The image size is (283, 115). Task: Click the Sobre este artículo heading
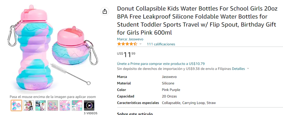coord(135,114)
